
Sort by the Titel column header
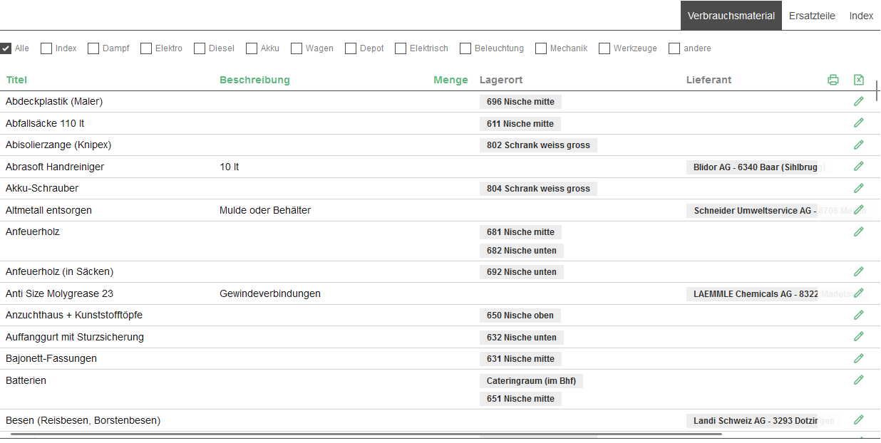[x=16, y=80]
